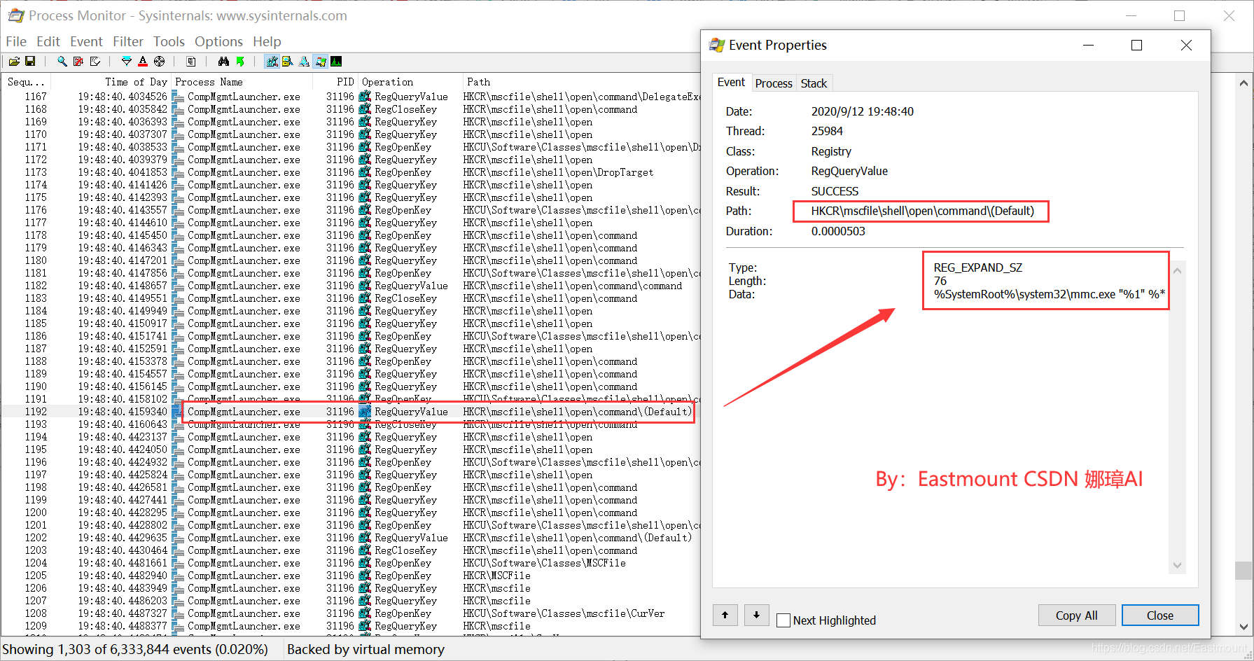Toggle Show Profiling Events icon
Image resolution: width=1254 pixels, height=661 pixels.
tap(337, 62)
